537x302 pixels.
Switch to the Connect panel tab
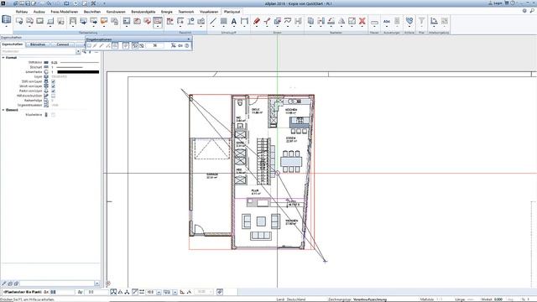[x=63, y=44]
